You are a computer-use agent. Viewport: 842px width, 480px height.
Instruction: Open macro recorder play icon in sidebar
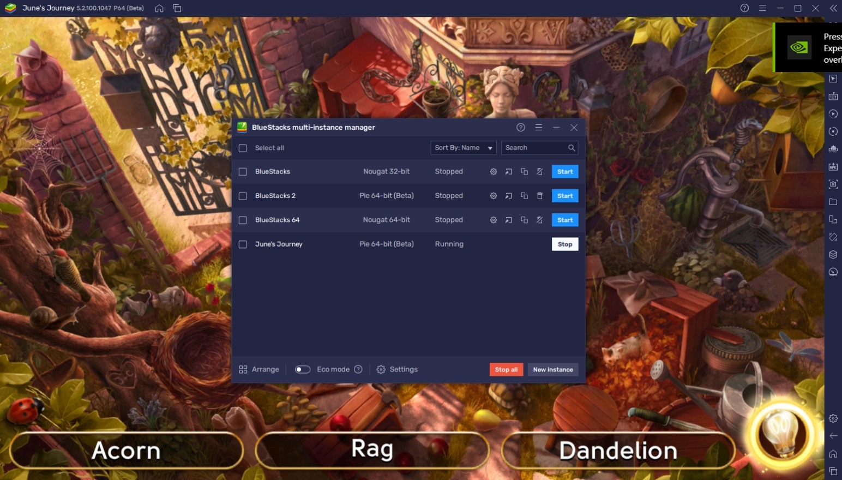coord(833,114)
